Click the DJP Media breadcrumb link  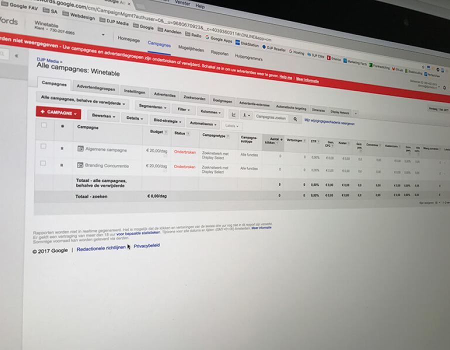(x=47, y=60)
